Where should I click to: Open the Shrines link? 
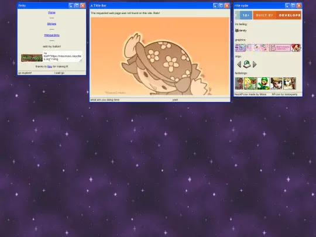tap(51, 24)
